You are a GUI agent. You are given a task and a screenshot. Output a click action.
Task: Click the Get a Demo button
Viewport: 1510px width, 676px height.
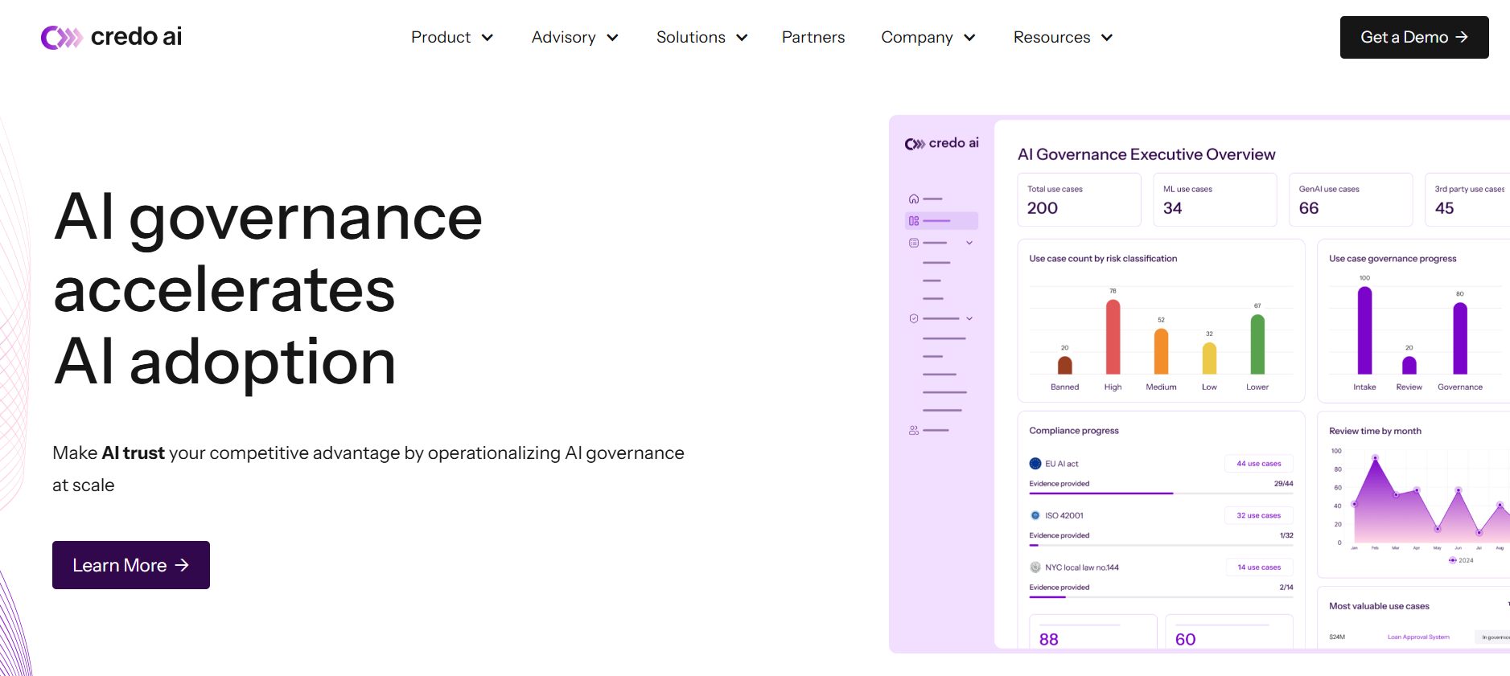pyautogui.click(x=1414, y=37)
